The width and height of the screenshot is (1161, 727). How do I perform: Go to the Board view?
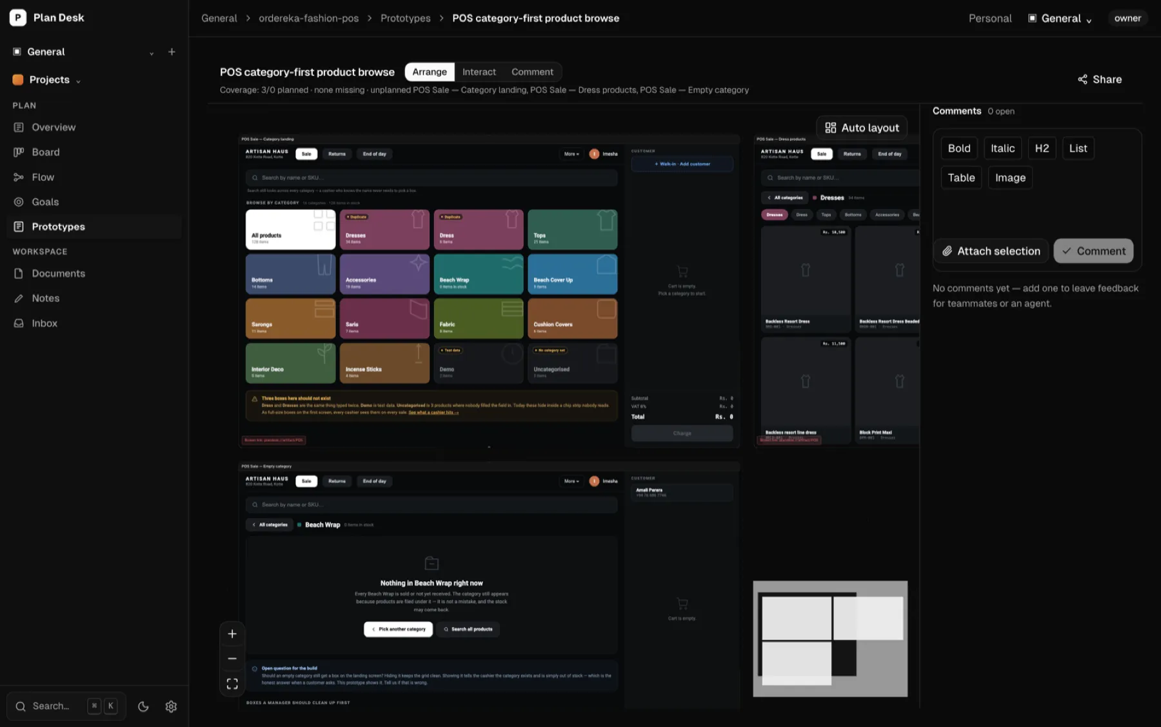click(94, 152)
